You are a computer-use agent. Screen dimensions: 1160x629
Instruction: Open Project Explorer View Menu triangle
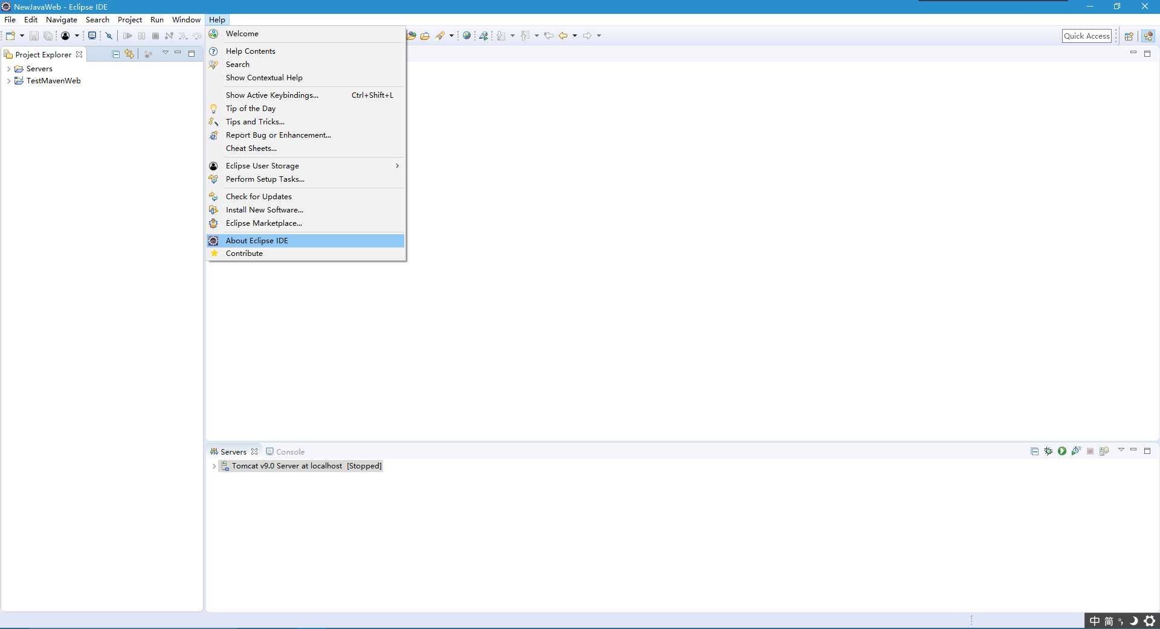pyautogui.click(x=165, y=53)
